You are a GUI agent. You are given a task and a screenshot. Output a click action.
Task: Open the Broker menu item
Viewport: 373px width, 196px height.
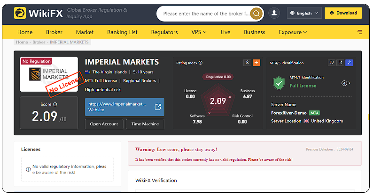54,32
